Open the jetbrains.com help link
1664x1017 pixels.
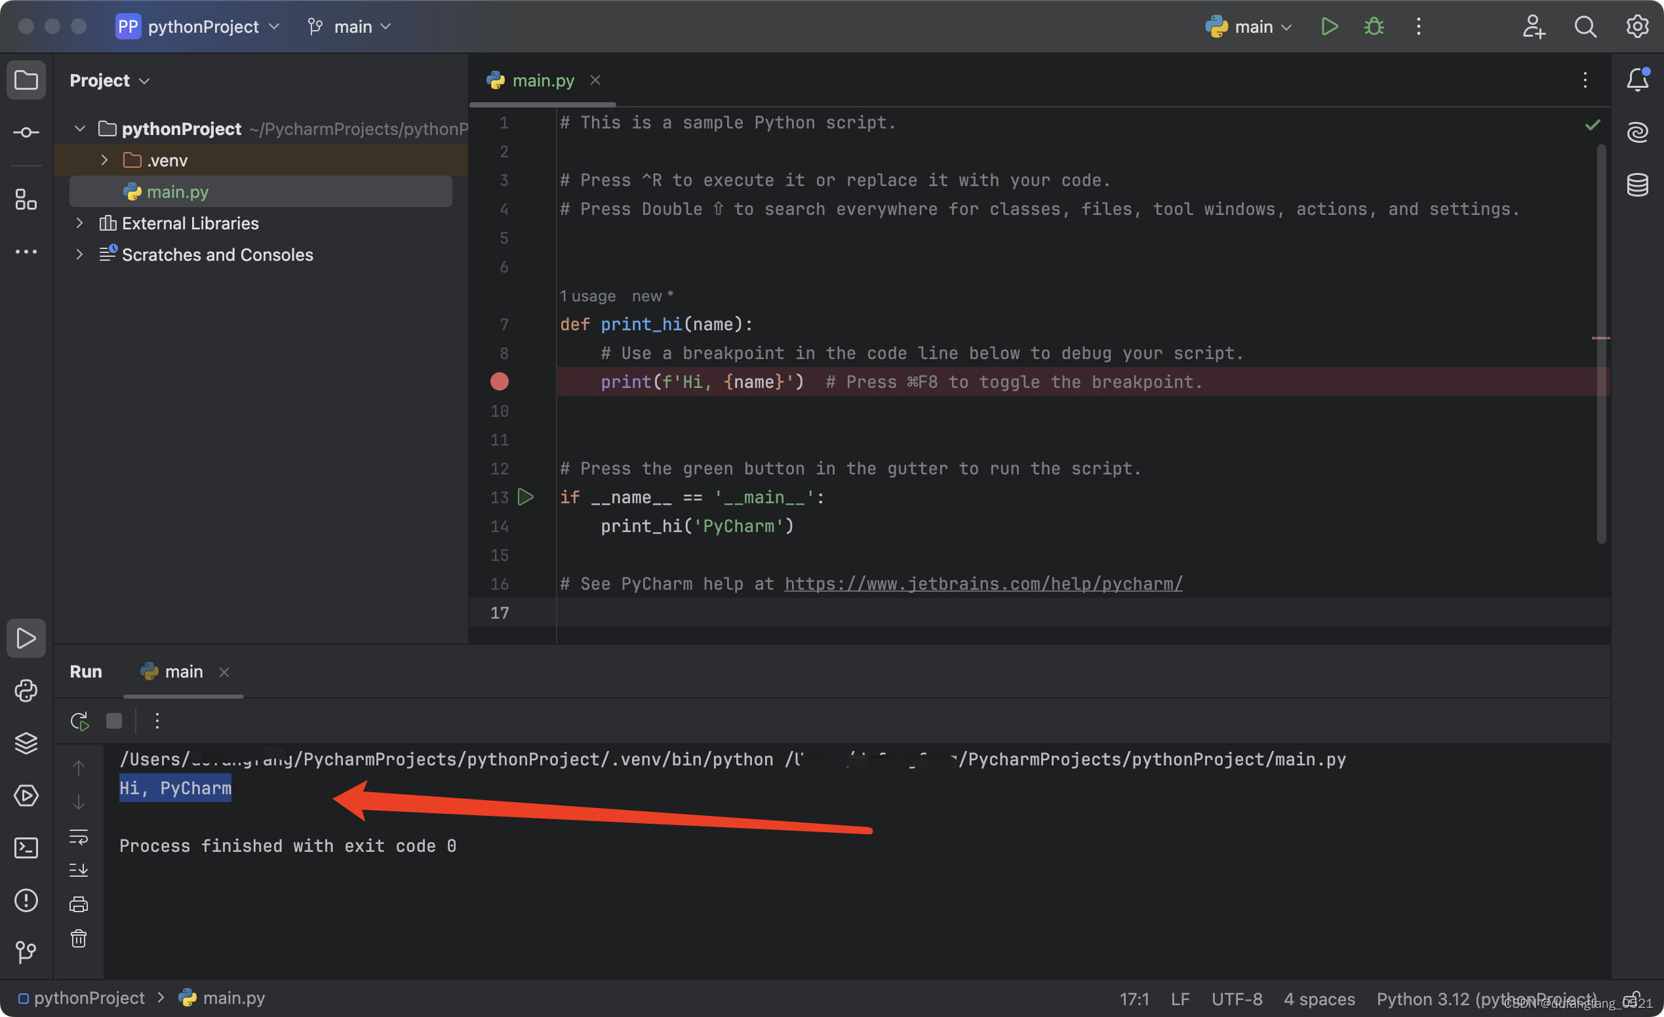pyautogui.click(x=983, y=584)
